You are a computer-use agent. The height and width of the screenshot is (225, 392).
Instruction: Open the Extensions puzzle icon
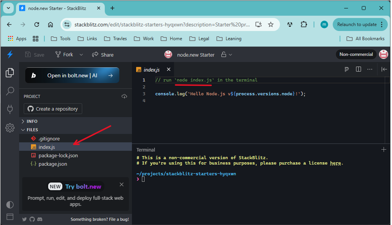[x=304, y=24]
